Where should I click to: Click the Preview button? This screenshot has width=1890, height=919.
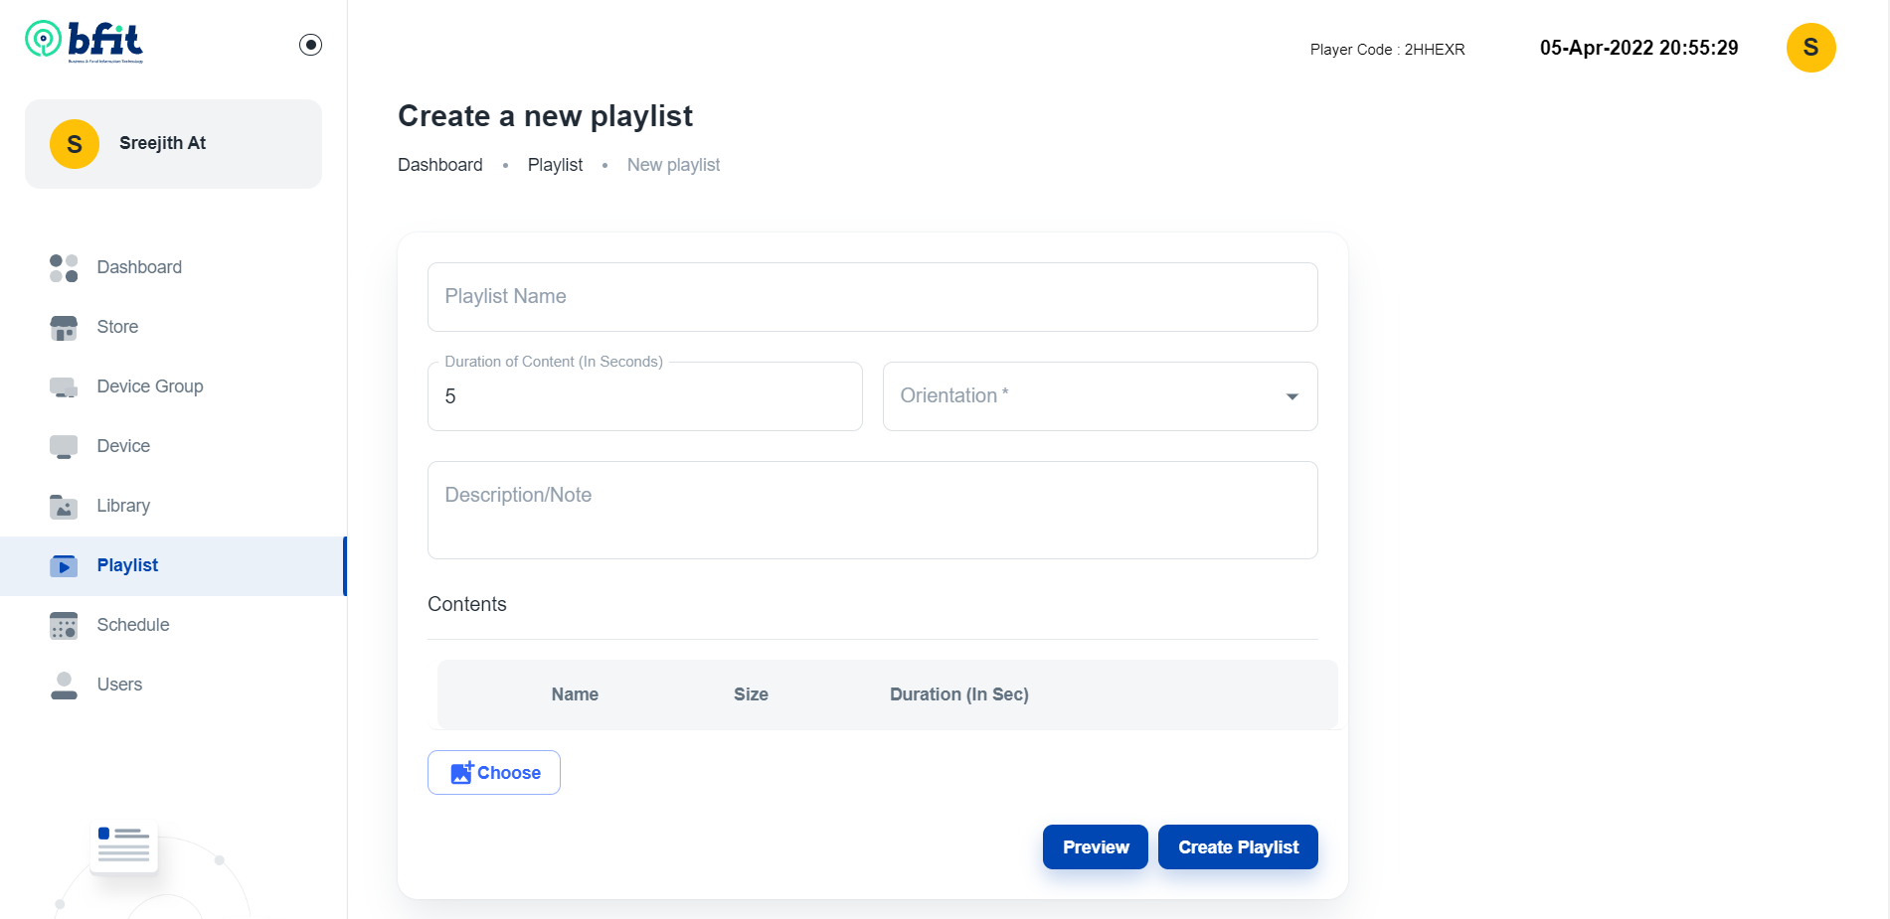point(1096,846)
